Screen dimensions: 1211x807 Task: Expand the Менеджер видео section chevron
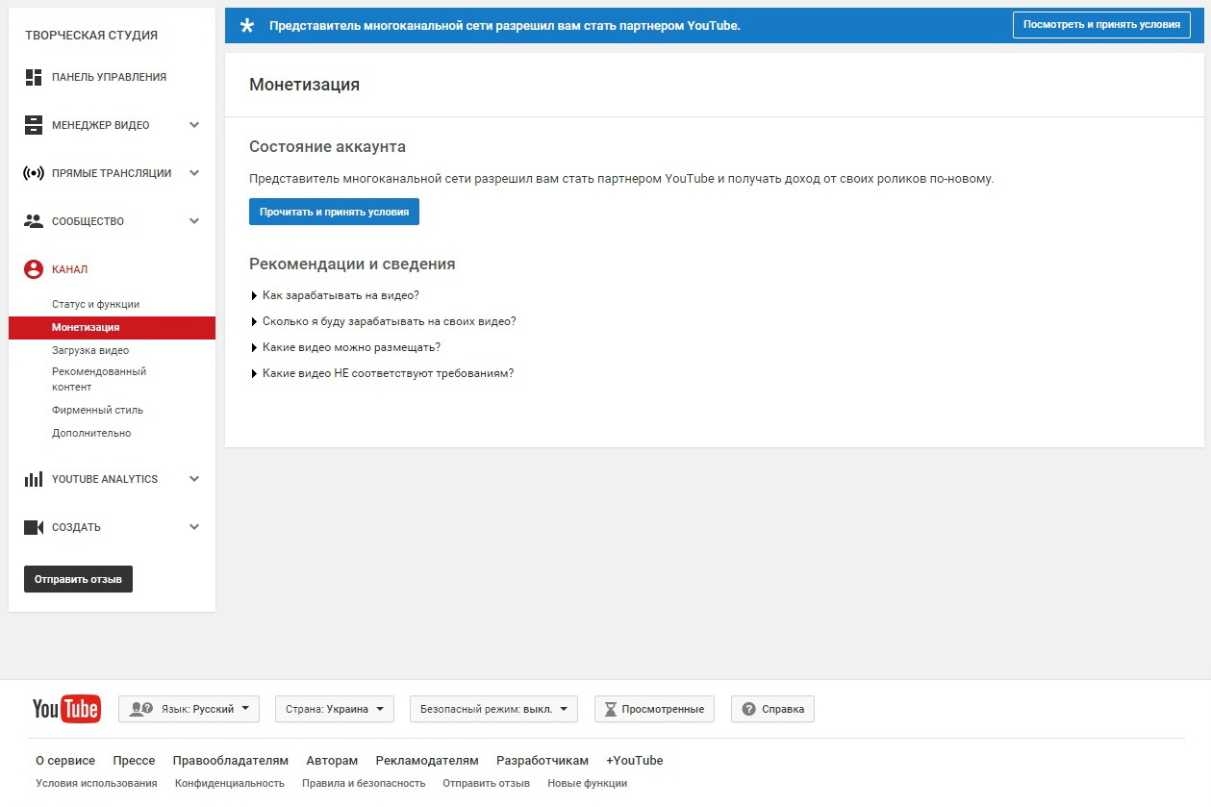[x=194, y=125]
